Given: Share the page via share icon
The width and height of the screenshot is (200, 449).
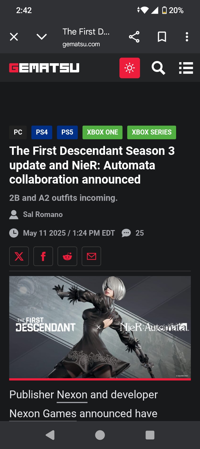Looking at the screenshot, I should [x=134, y=37].
